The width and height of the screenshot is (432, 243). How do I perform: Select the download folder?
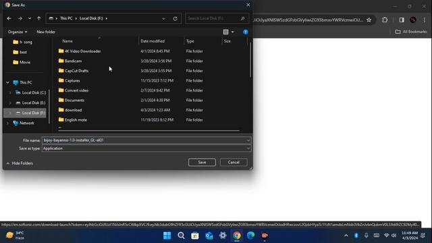[x=70, y=110]
